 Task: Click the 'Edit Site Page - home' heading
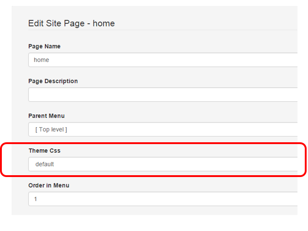(x=71, y=23)
